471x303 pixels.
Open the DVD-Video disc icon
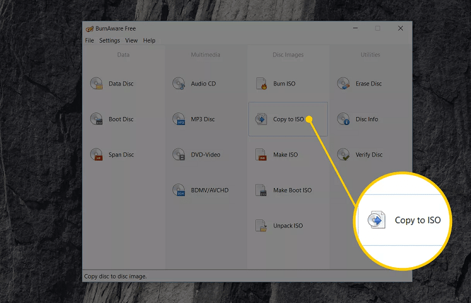point(178,155)
